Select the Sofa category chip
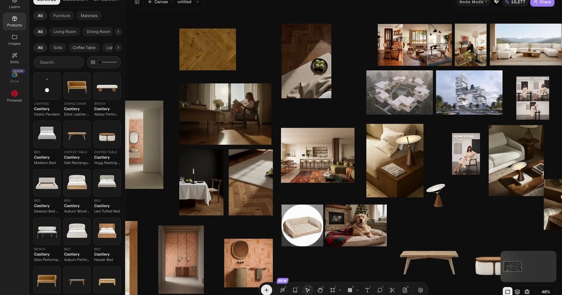This screenshot has width=562, height=295. click(x=58, y=47)
